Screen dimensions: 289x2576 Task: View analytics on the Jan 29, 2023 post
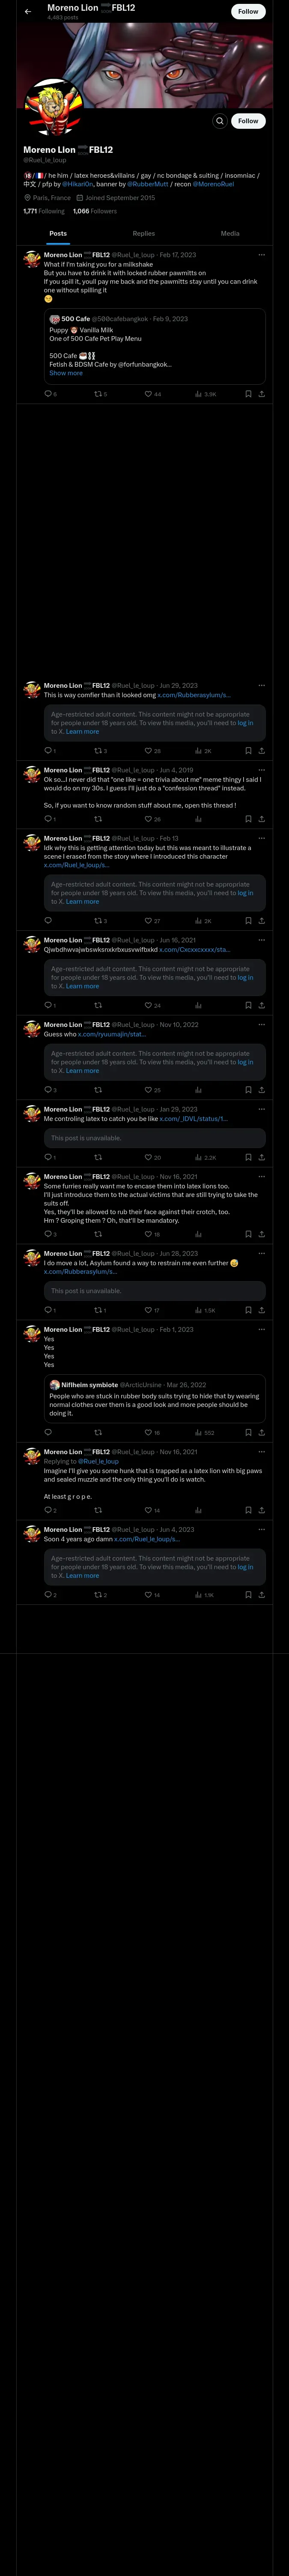click(197, 1157)
